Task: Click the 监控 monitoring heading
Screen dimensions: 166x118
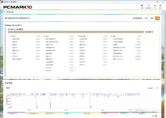Action: 8,88
